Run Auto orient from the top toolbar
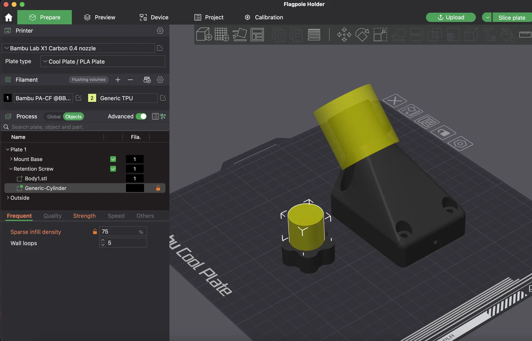The height and width of the screenshot is (341, 532). 239,35
